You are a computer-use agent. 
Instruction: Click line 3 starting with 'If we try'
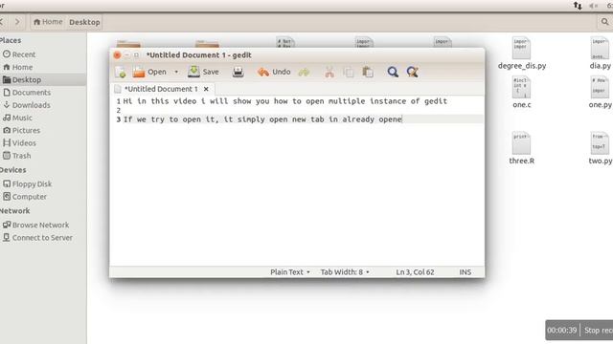coord(262,119)
